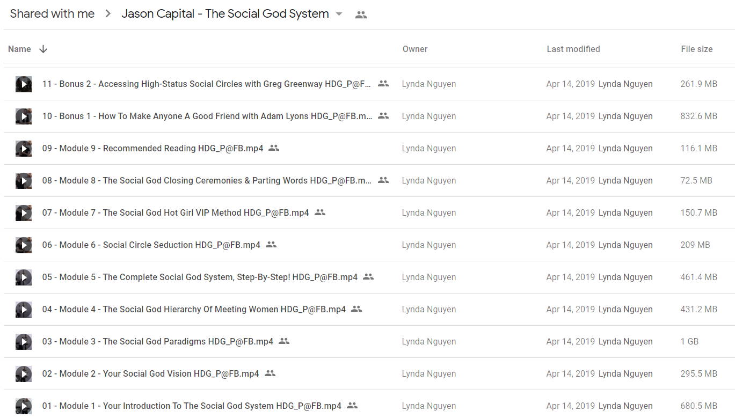Image resolution: width=735 pixels, height=418 pixels.
Task: Click shared icon on Module 8 row
Action: tap(383, 180)
